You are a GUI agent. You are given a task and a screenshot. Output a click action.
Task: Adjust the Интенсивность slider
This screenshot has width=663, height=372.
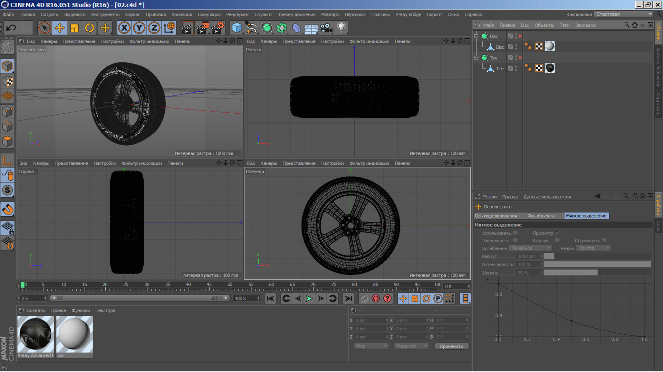point(597,265)
